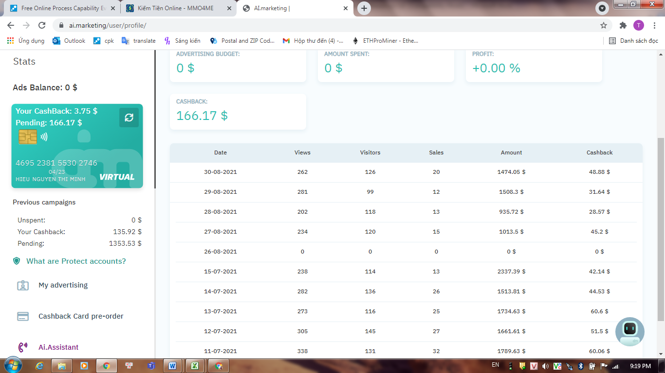This screenshot has height=373, width=665.
Task: Close the AI.marketing tab
Action: (x=346, y=8)
